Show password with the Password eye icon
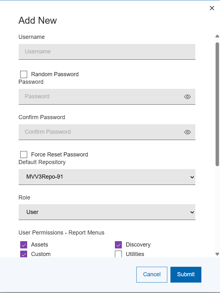 click(187, 97)
